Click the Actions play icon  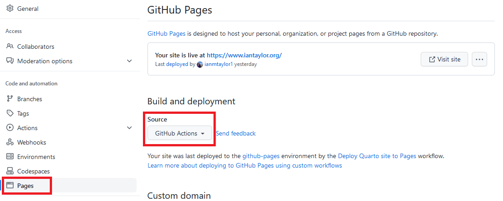pos(10,128)
